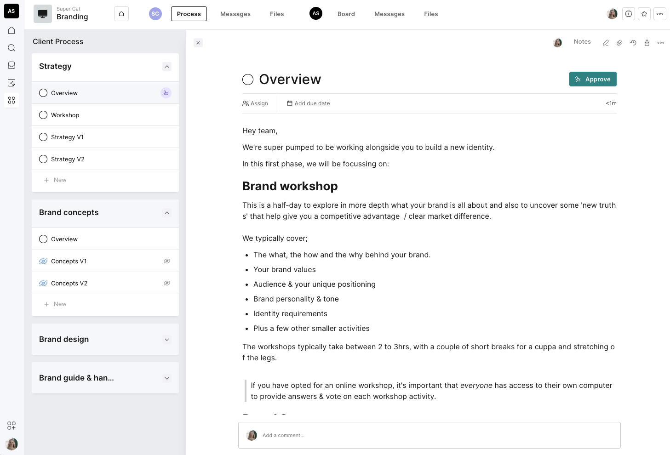Mark the Workshop step complete circle
The width and height of the screenshot is (670, 455).
click(x=43, y=115)
